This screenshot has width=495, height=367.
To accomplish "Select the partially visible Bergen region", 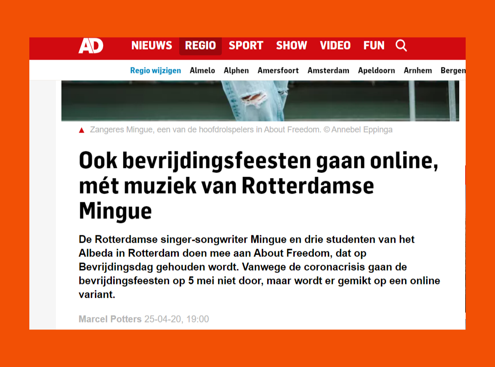I will click(453, 71).
